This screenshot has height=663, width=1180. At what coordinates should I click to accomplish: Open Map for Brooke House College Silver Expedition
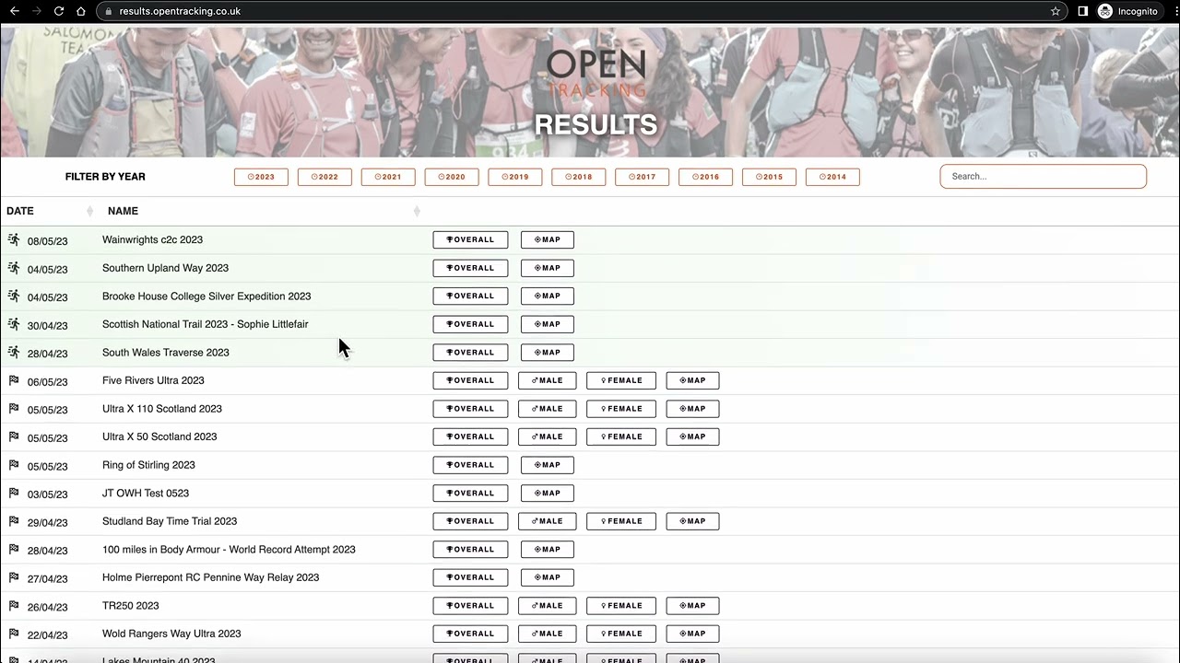click(x=548, y=296)
